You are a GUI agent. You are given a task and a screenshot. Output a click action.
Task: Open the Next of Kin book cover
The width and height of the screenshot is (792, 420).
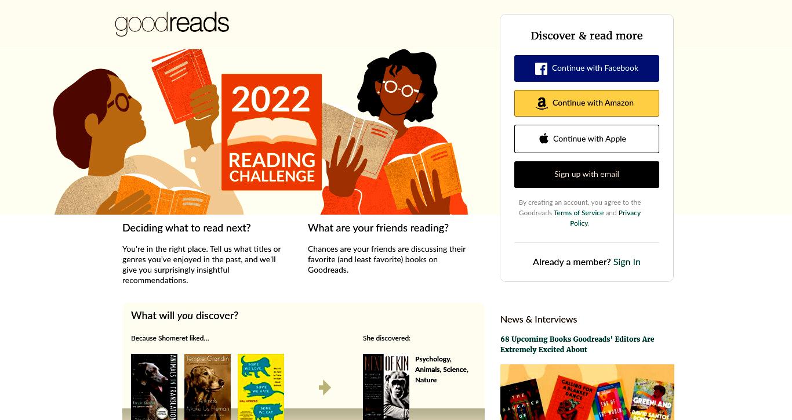386,387
